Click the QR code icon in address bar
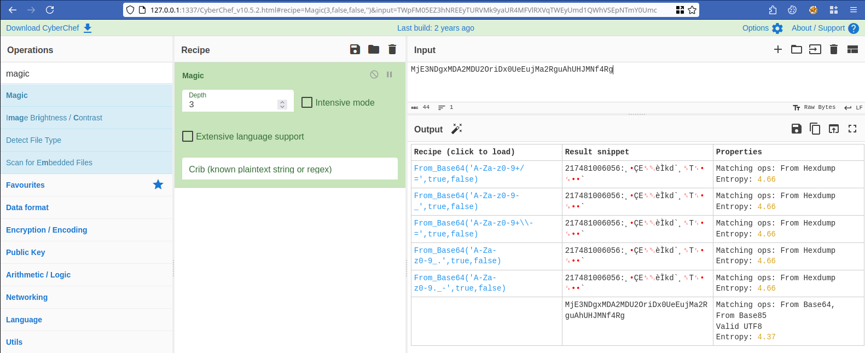 click(680, 10)
